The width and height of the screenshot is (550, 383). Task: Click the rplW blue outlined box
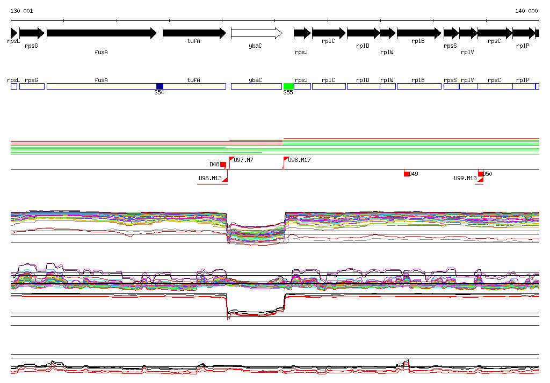pos(388,86)
